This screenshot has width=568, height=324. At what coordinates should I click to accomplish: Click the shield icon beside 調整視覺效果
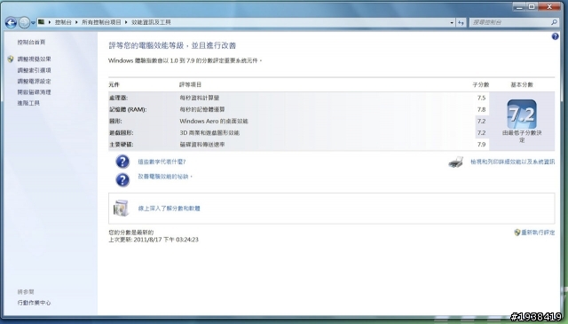(11, 59)
